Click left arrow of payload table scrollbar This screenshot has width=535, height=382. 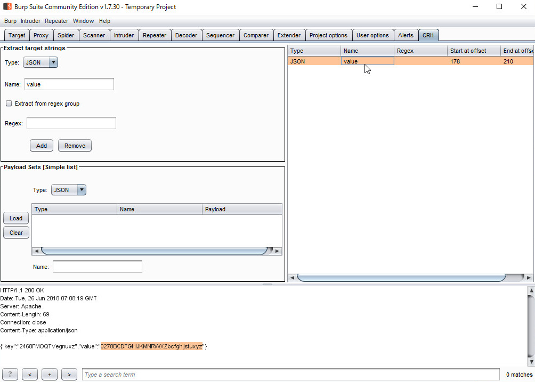click(36, 251)
